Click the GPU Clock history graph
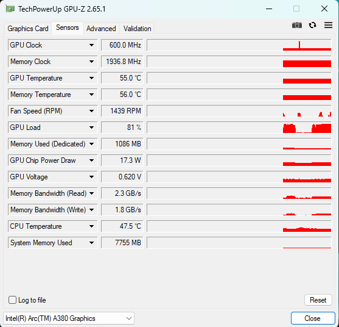Image resolution: width=339 pixels, height=327 pixels. 239,45
